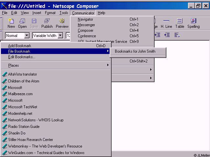Click the New document toolbar icon
The height and width of the screenshot is (157, 210).
11,21
